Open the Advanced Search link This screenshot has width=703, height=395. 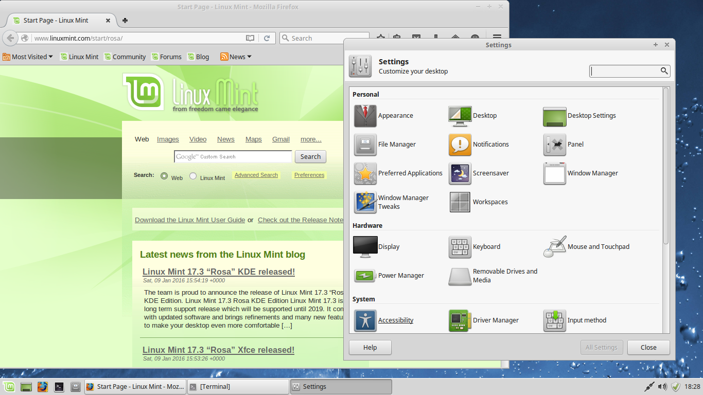256,175
